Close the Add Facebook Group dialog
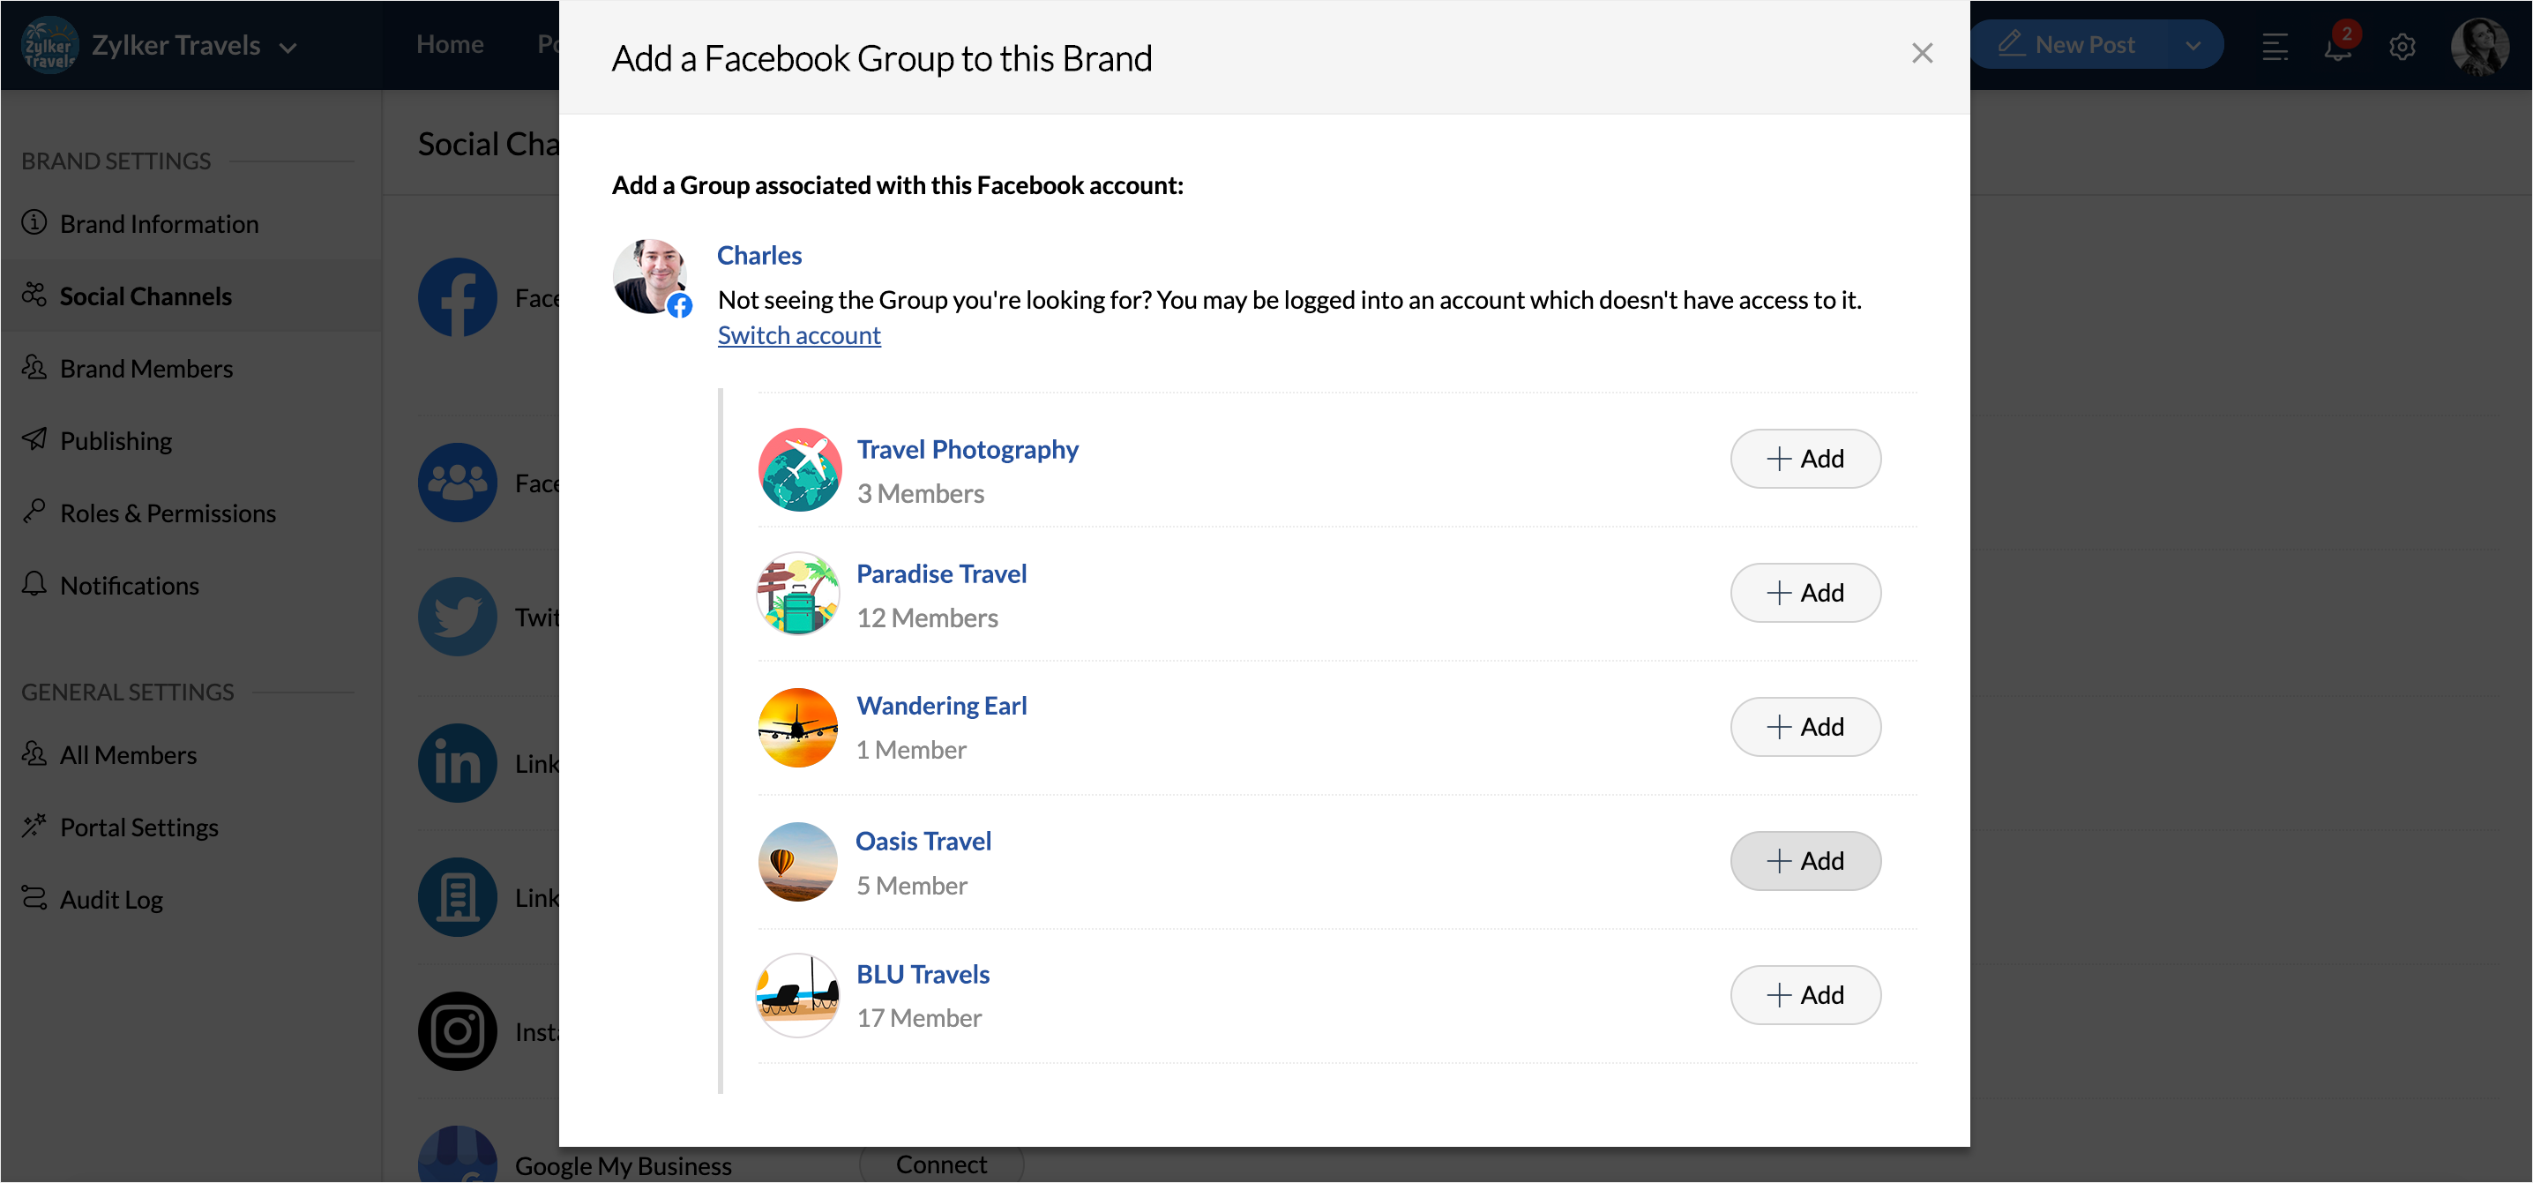This screenshot has height=1183, width=2533. point(1922,53)
